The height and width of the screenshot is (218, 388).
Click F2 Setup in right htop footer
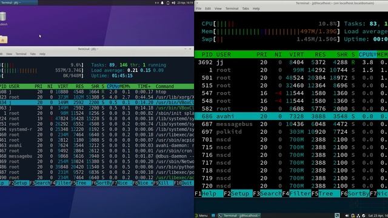[238, 194]
